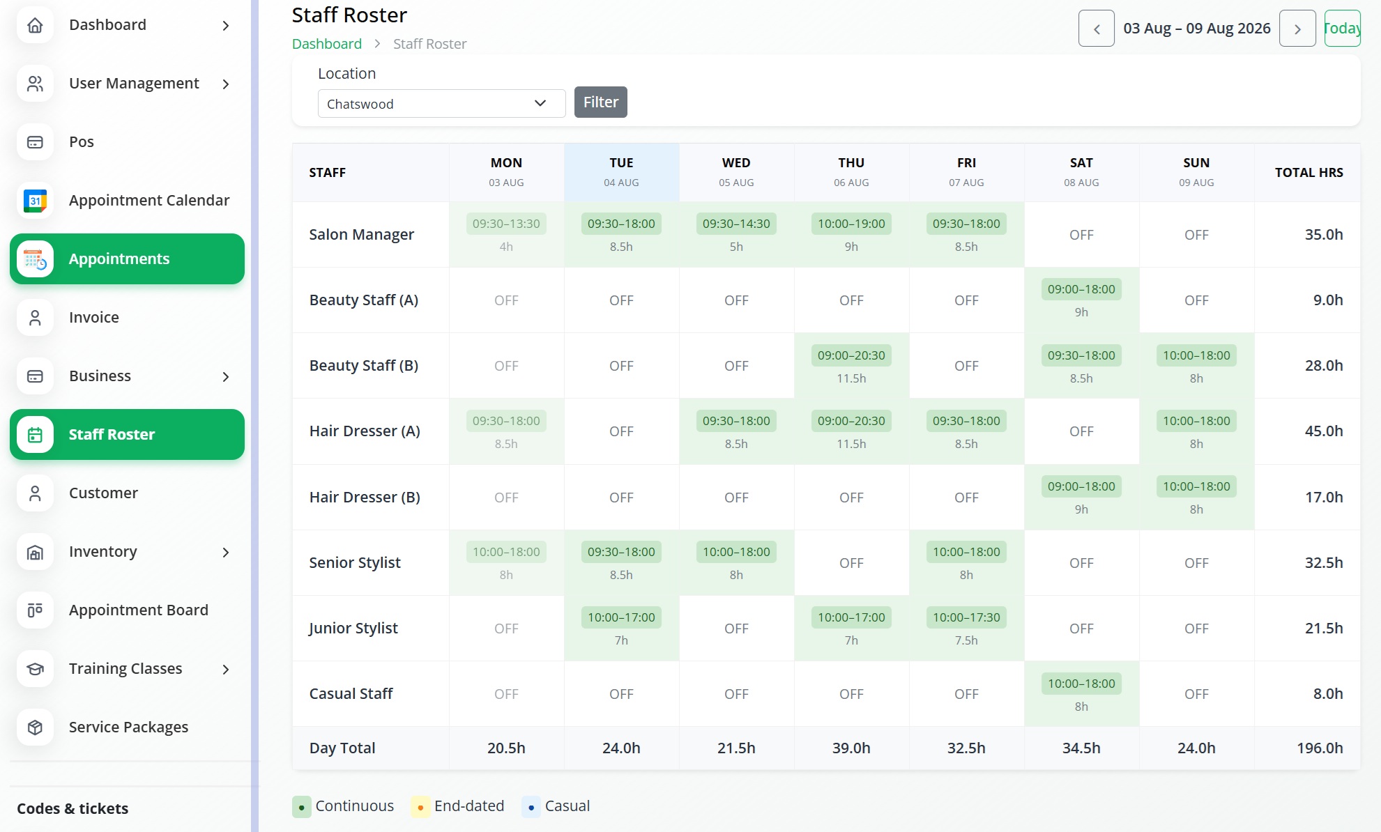Open the Invoice menu item
Image resolution: width=1381 pixels, height=832 pixels.
click(x=127, y=318)
